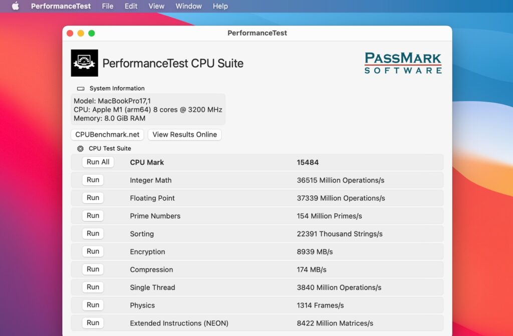This screenshot has width=513, height=336.
Task: Run the Prime Numbers benchmark
Action: [93, 215]
